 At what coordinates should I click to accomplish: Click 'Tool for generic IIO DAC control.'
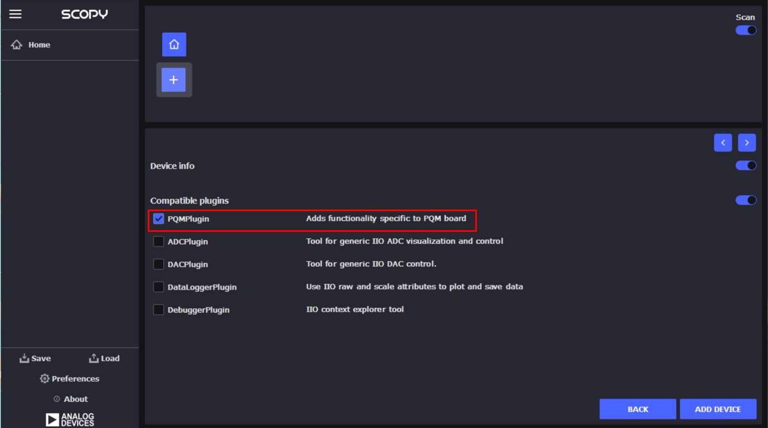[x=371, y=264]
